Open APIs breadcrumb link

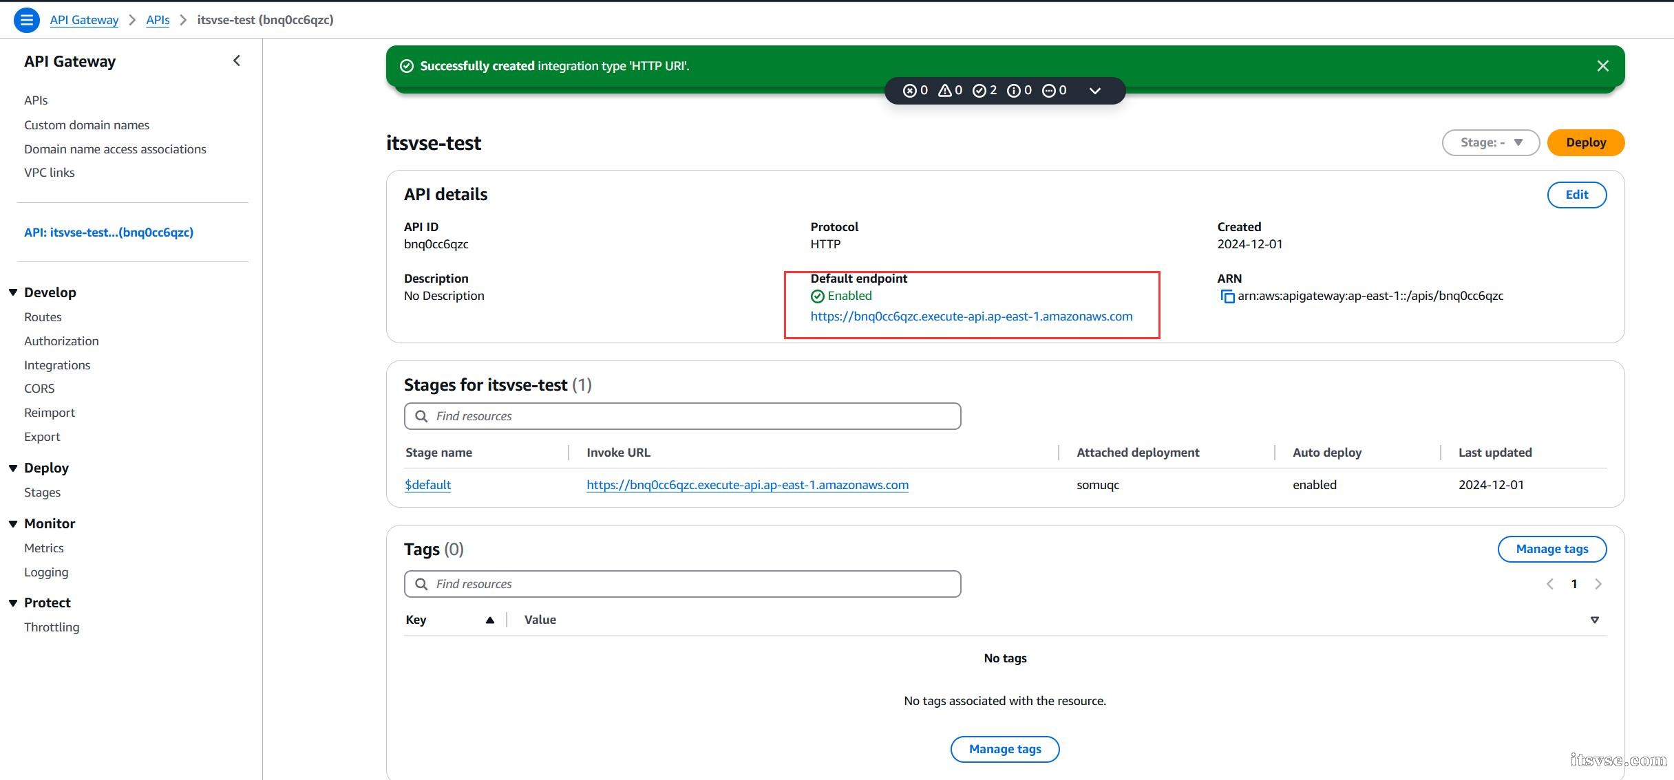[x=158, y=20]
